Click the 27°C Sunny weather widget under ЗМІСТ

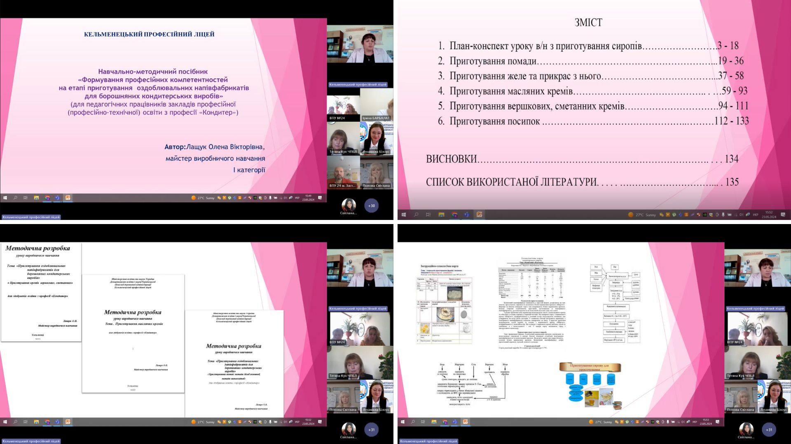coord(642,215)
